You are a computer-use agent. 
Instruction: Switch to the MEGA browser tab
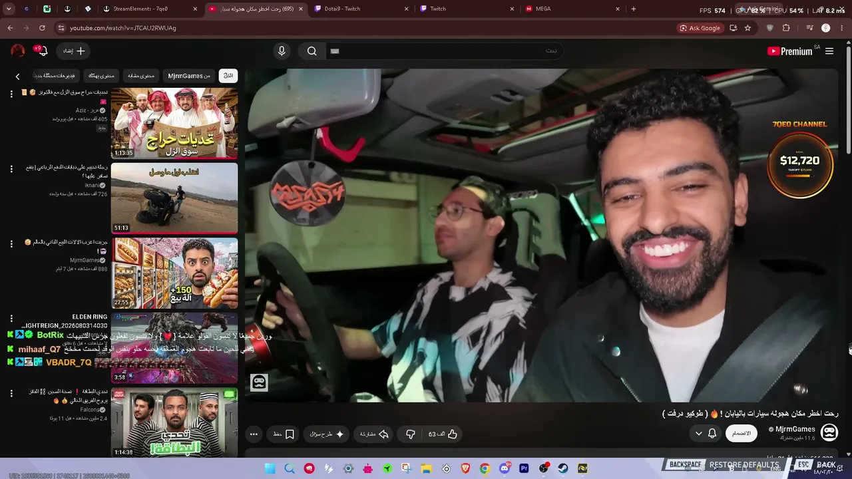click(x=571, y=9)
